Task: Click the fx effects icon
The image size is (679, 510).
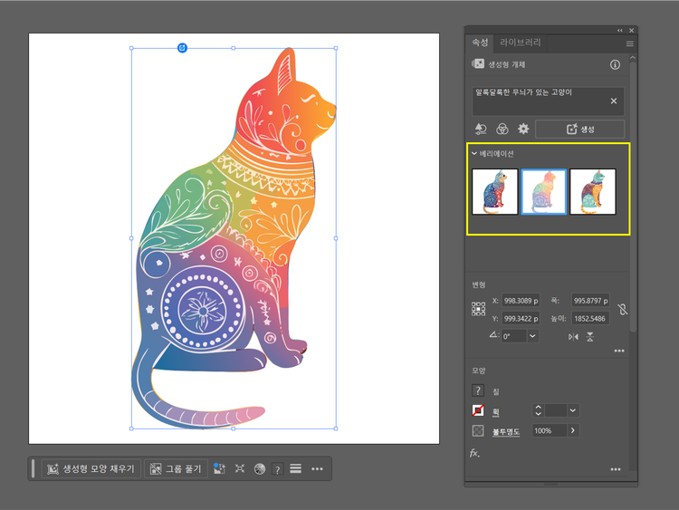Action: [474, 453]
